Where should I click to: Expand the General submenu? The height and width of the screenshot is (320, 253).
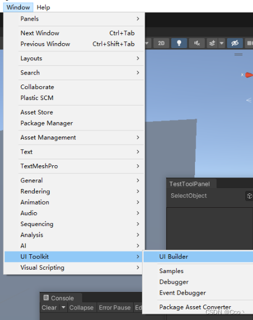click(x=75, y=180)
